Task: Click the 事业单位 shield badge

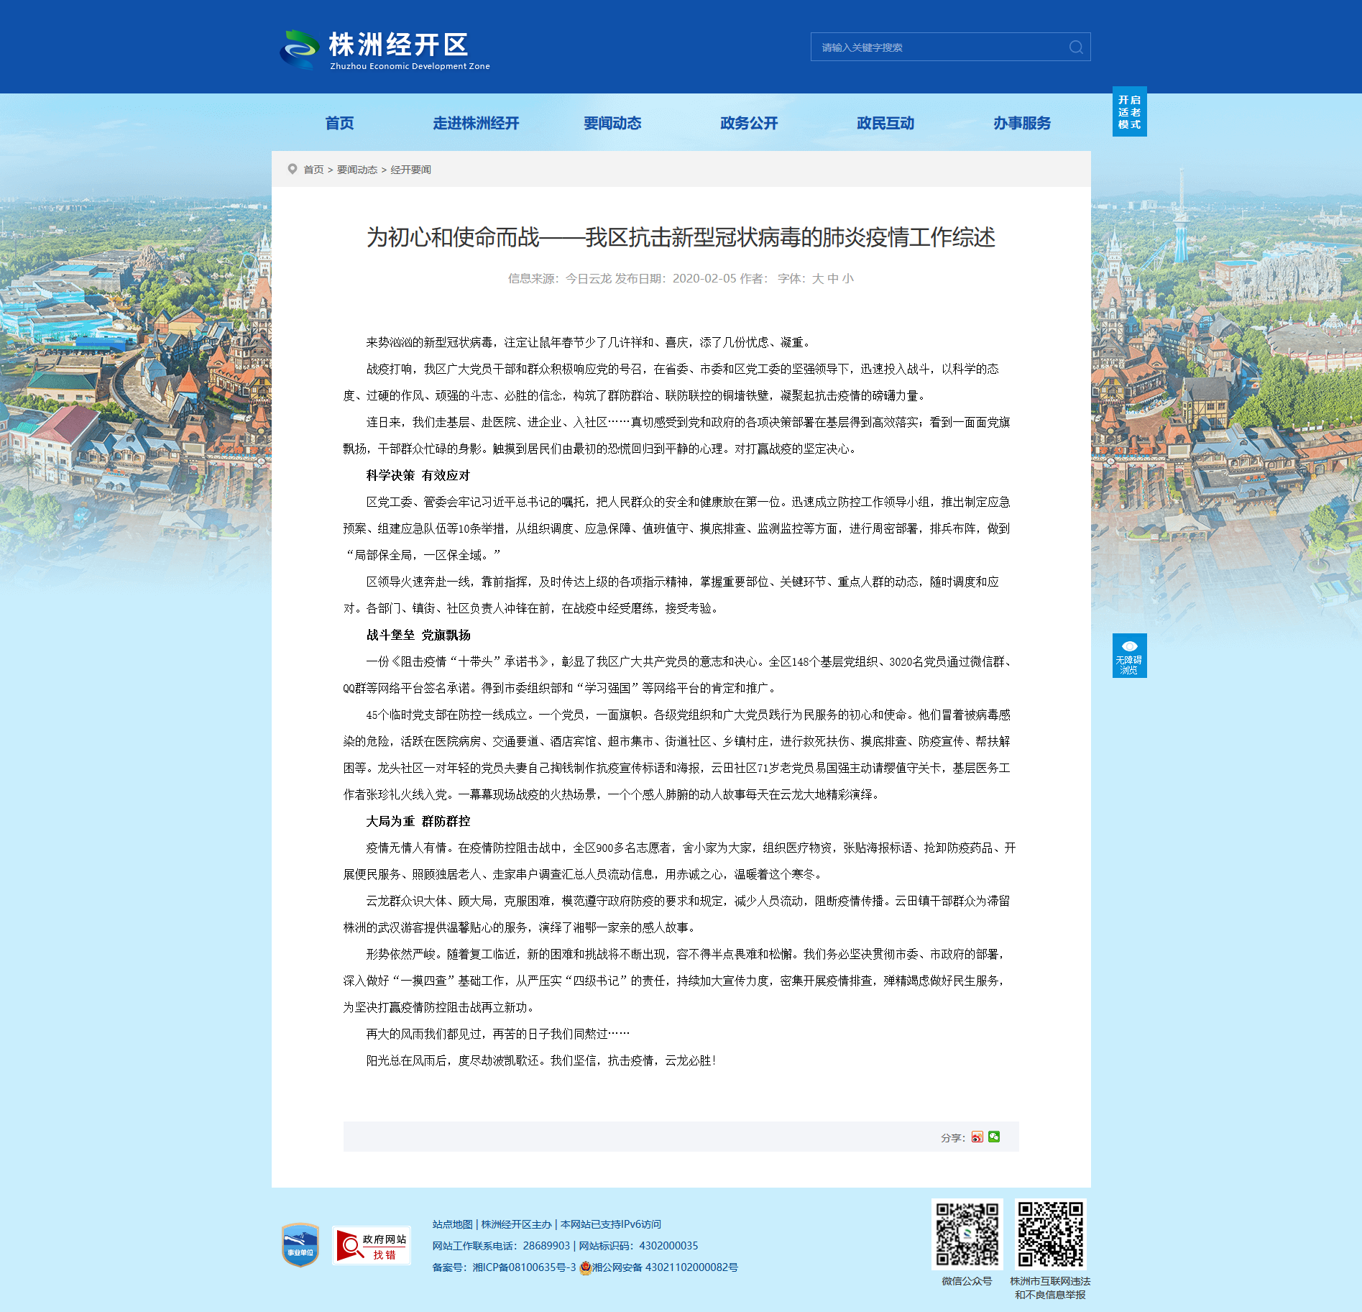Action: coord(300,1244)
